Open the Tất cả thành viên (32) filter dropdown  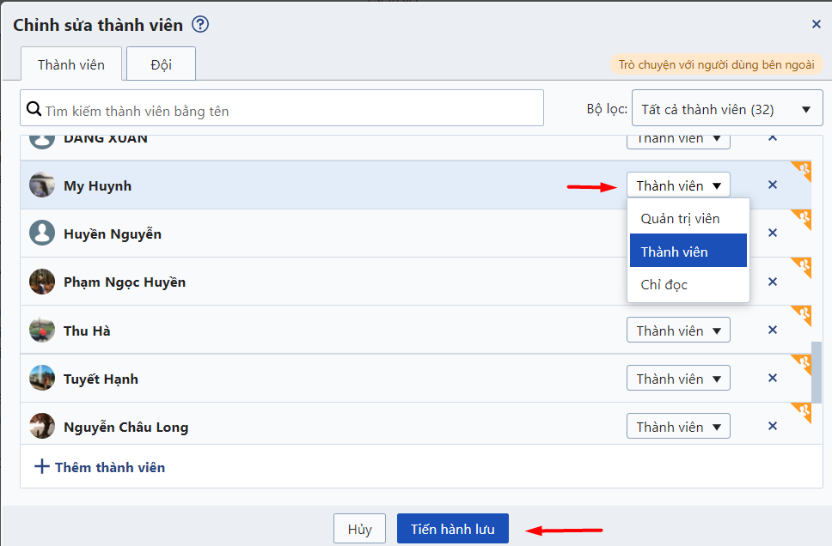click(727, 108)
